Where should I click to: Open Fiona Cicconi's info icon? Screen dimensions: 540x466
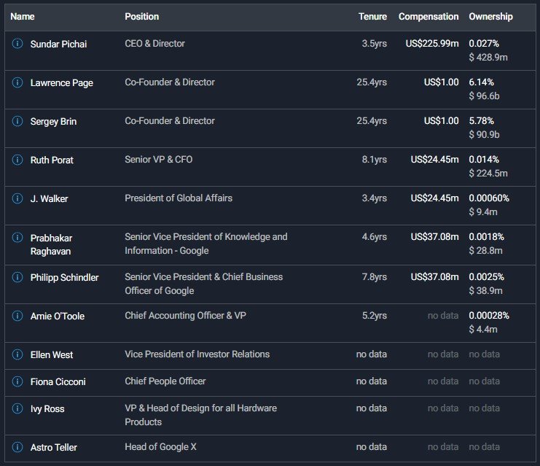[17, 381]
